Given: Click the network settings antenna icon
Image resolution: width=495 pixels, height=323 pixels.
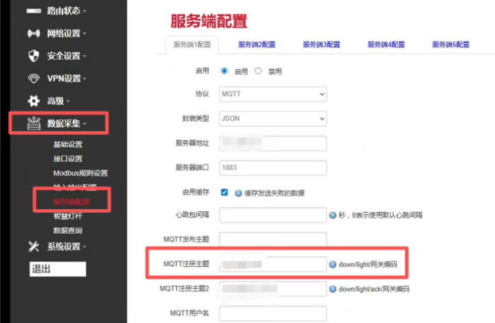Looking at the screenshot, I should (34, 33).
